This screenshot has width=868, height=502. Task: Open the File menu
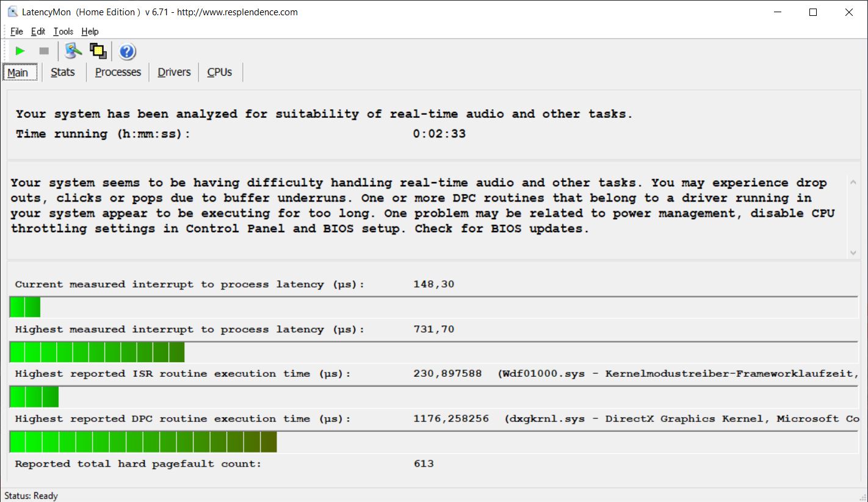click(x=16, y=31)
